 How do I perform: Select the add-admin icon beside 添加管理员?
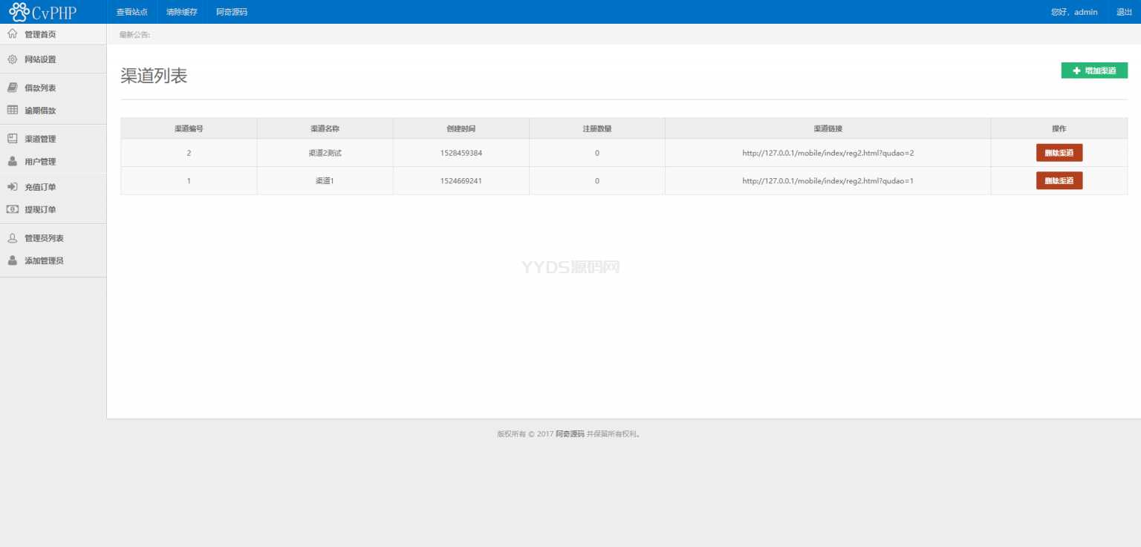[x=10, y=260]
